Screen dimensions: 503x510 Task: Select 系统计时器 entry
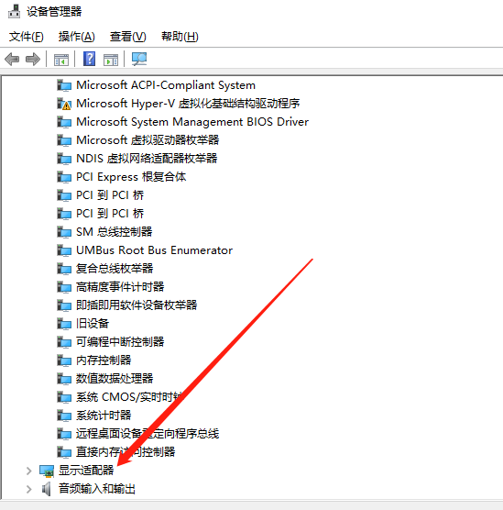pos(104,416)
